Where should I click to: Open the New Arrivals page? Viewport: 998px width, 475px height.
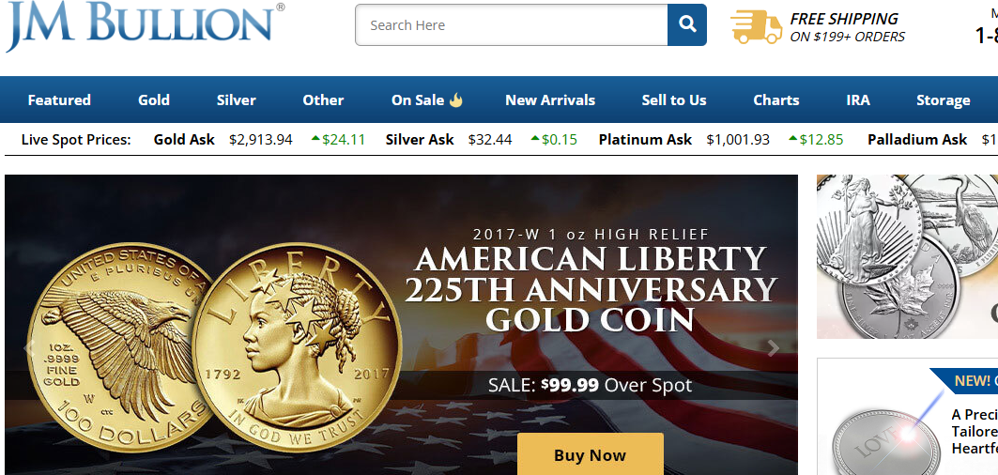pos(550,100)
